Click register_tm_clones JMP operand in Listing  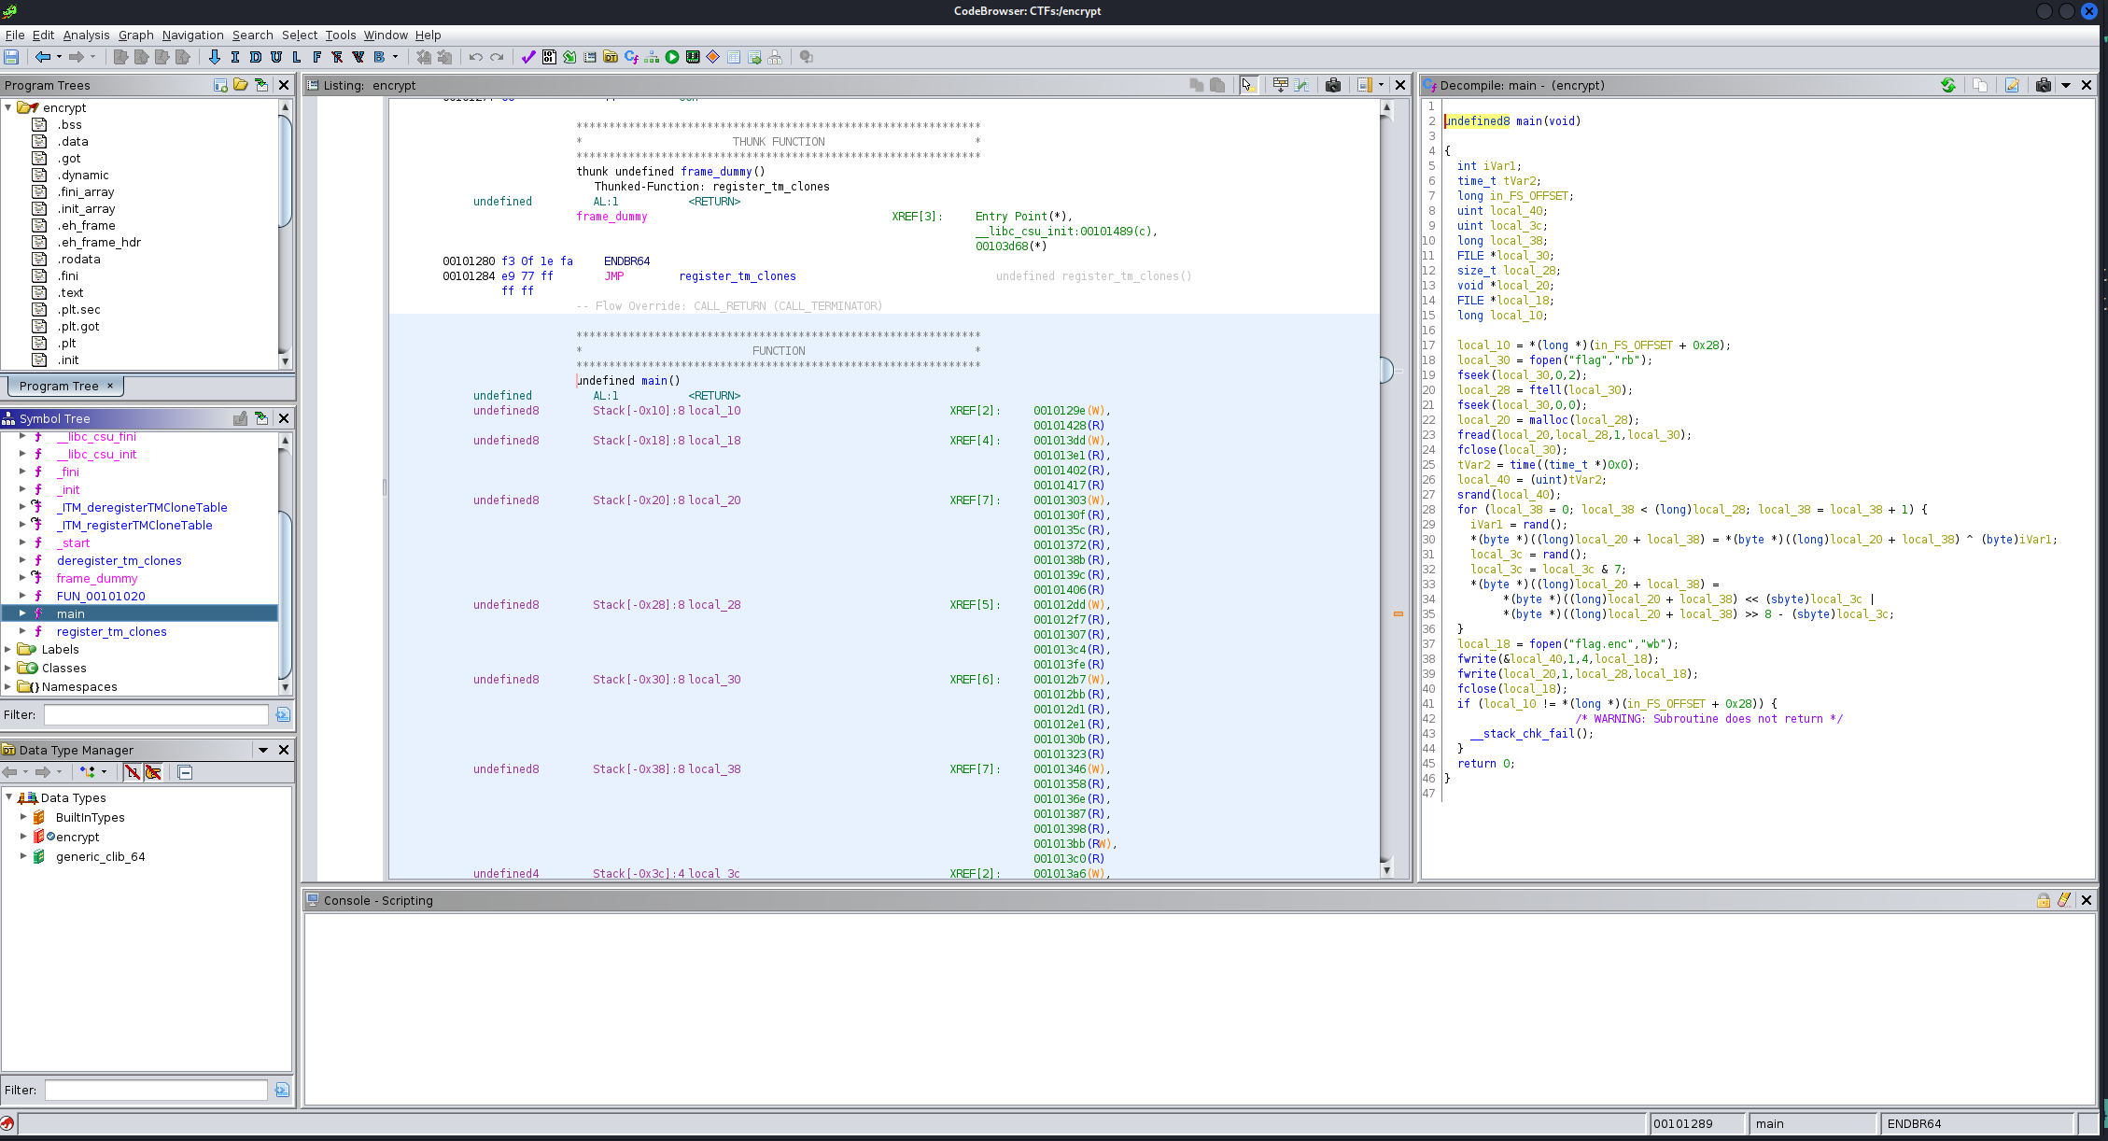click(x=738, y=276)
